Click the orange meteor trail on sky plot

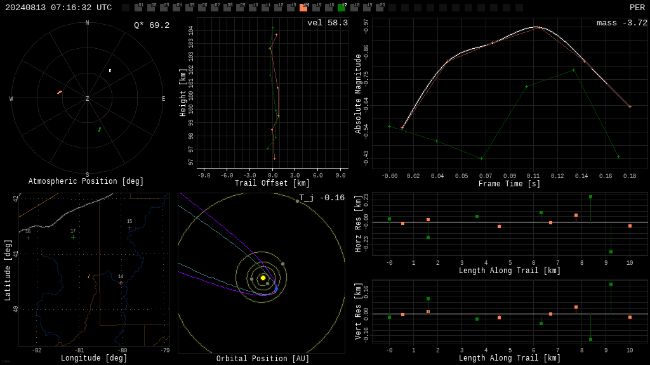(60, 93)
